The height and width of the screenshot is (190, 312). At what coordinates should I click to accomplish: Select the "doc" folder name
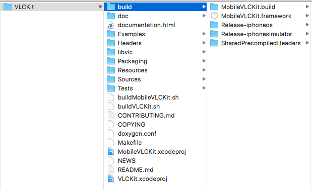point(123,16)
